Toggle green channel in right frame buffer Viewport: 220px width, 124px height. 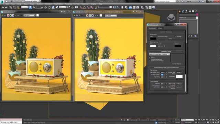click(90, 15)
